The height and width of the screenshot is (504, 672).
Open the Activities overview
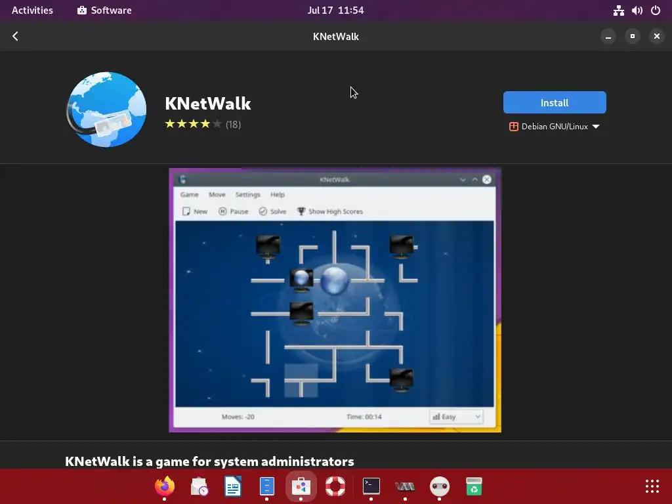(x=32, y=10)
